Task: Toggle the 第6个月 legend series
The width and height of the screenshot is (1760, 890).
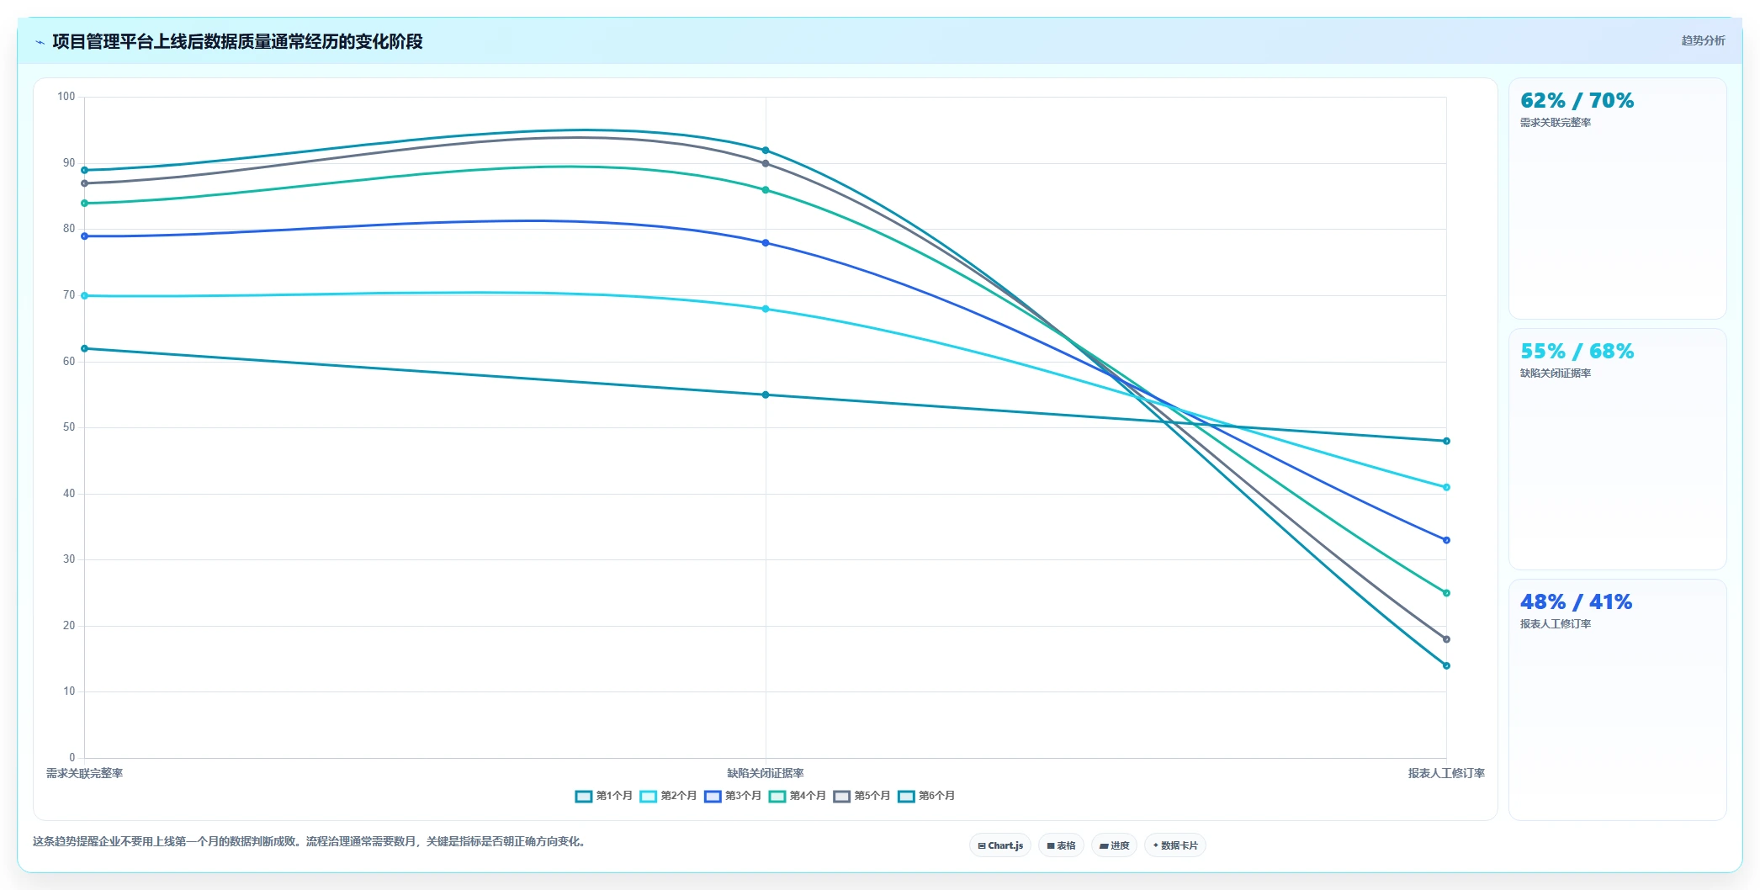Action: click(926, 796)
